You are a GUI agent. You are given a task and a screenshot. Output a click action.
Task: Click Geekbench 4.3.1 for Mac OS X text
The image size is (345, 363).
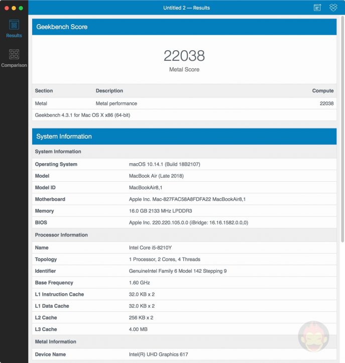tap(82, 115)
